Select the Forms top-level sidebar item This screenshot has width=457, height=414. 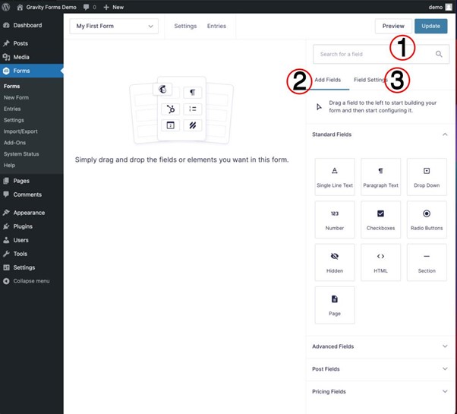pyautogui.click(x=31, y=71)
